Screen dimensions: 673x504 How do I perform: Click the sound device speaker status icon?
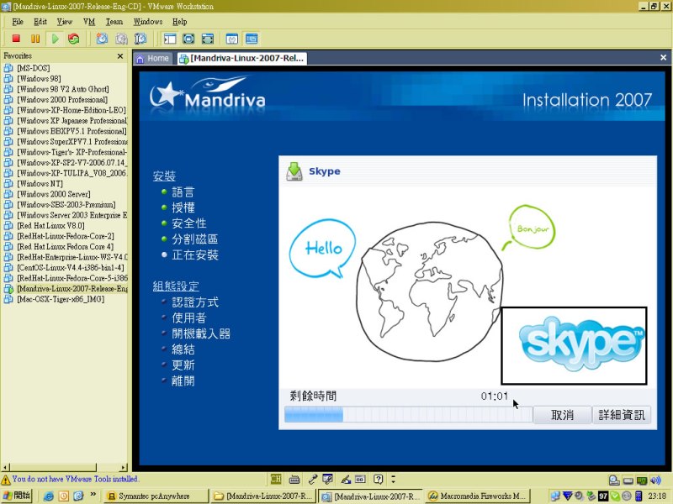click(655, 480)
